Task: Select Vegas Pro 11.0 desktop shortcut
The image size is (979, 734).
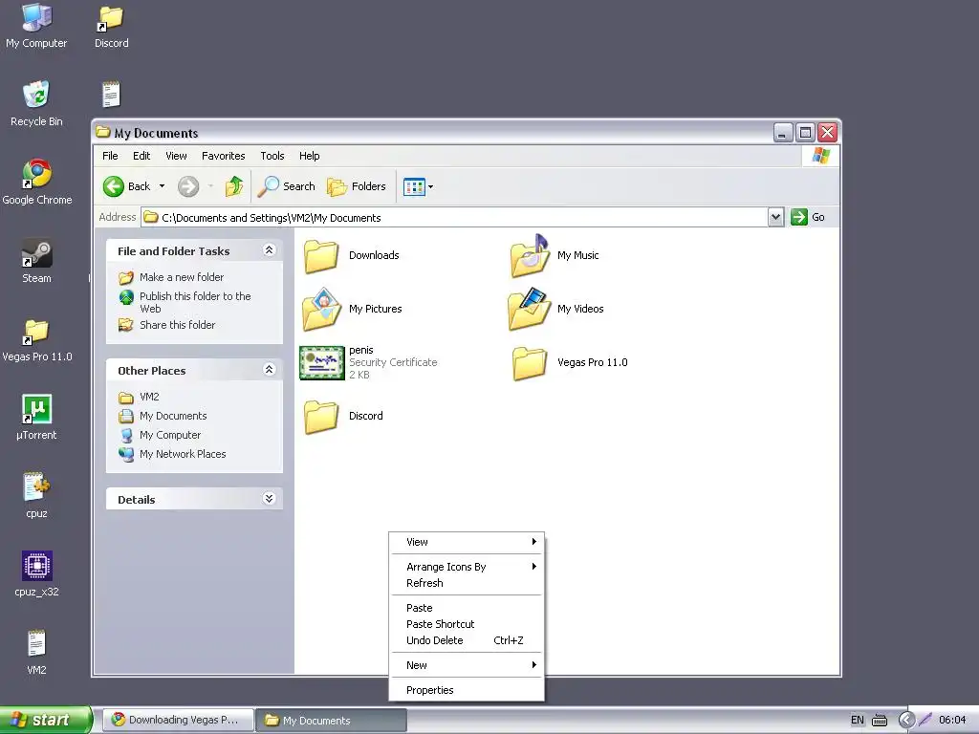Action: [x=36, y=332]
